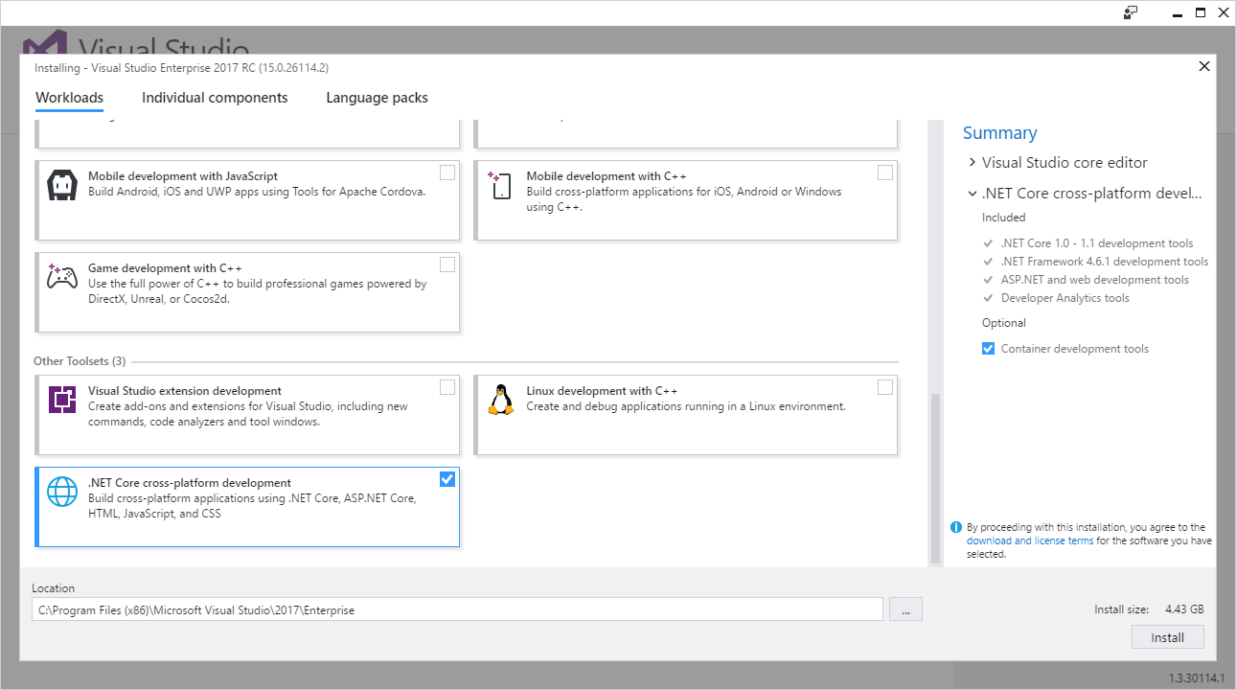The height and width of the screenshot is (690, 1236).
Task: Click the 4.43 GB install size value
Action: [x=1184, y=609]
